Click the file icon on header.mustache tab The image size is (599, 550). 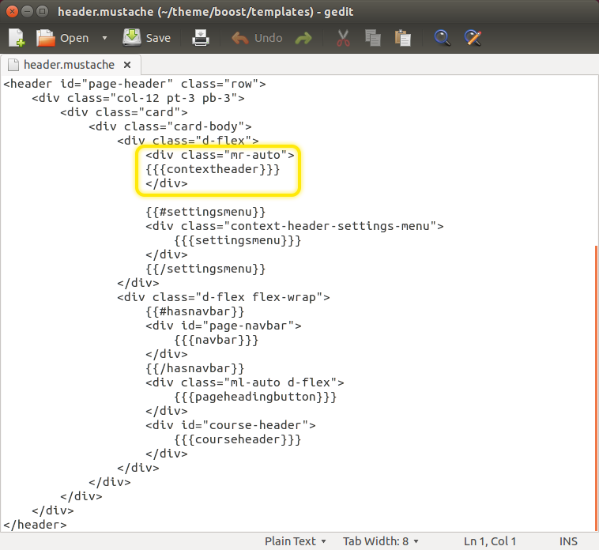13,65
